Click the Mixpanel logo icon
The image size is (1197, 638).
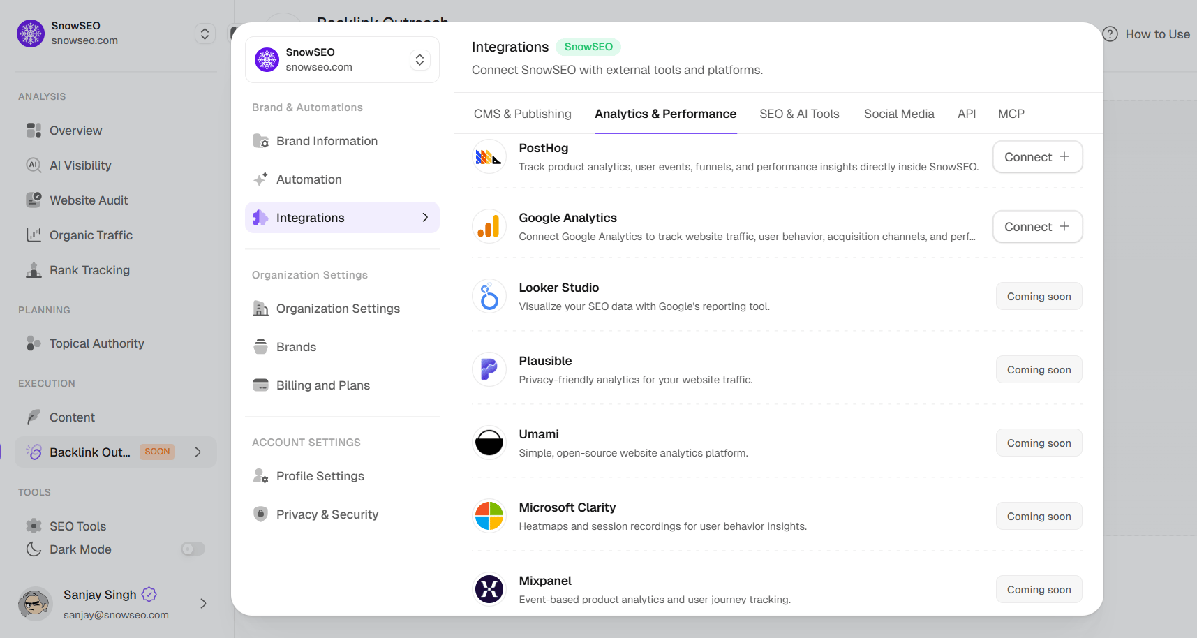(x=489, y=590)
